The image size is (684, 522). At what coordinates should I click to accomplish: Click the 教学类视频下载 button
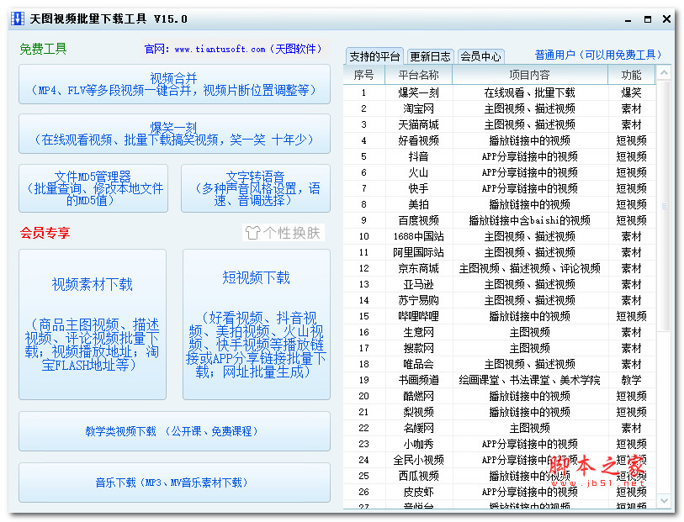pyautogui.click(x=174, y=431)
